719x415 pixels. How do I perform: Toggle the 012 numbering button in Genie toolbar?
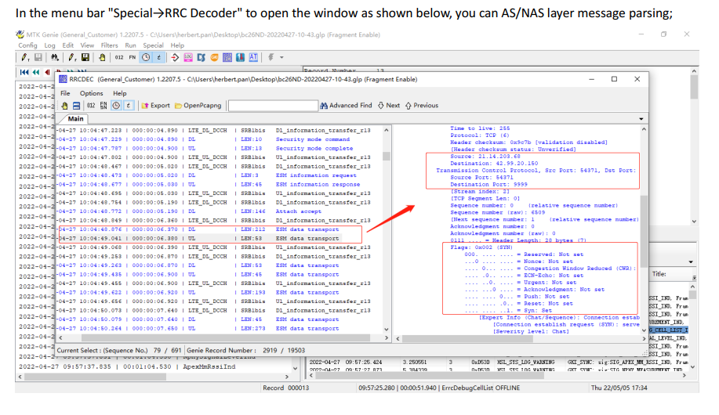(x=119, y=57)
